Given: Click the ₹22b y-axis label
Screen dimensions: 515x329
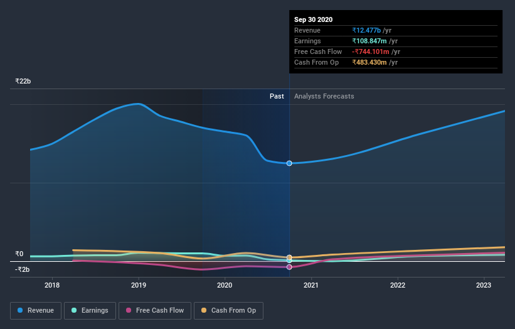Looking at the screenshot, I should point(23,81).
